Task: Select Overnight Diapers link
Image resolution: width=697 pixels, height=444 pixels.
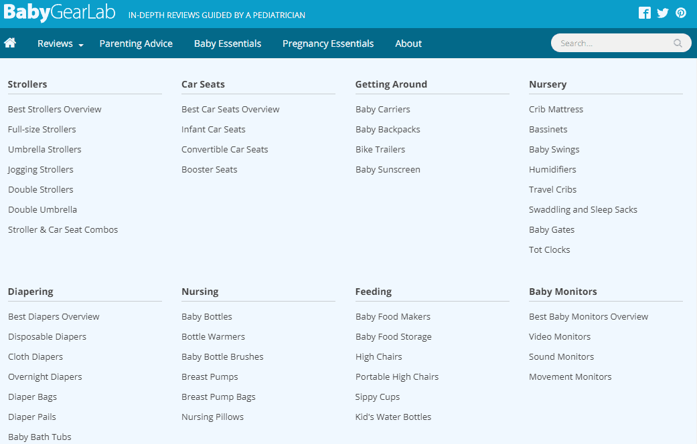Action: [x=45, y=376]
